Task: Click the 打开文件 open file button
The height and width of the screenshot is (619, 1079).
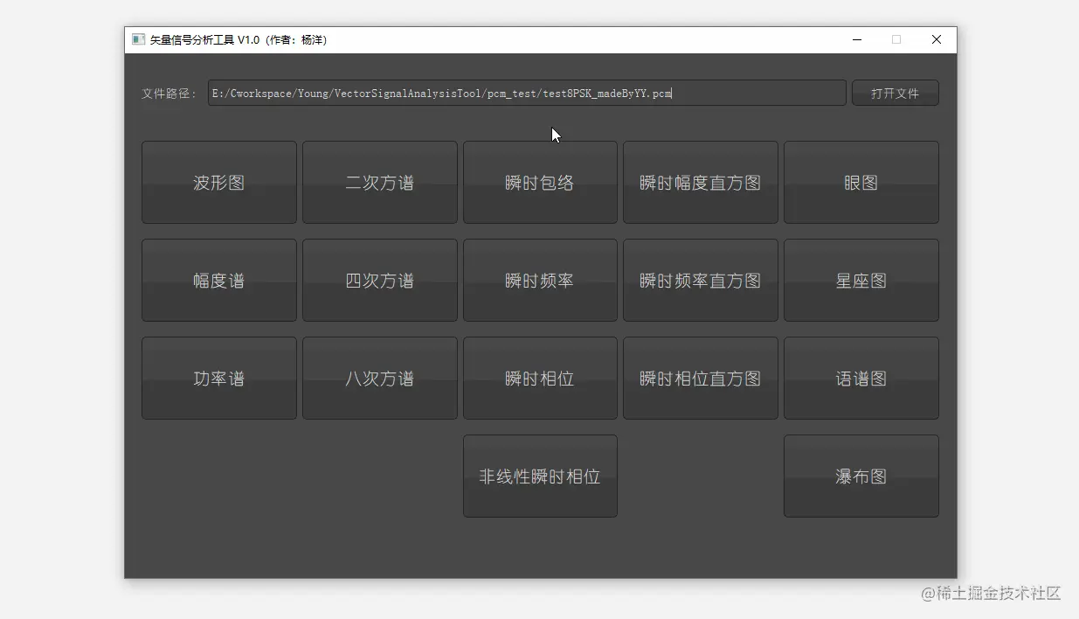Action: [x=895, y=93]
